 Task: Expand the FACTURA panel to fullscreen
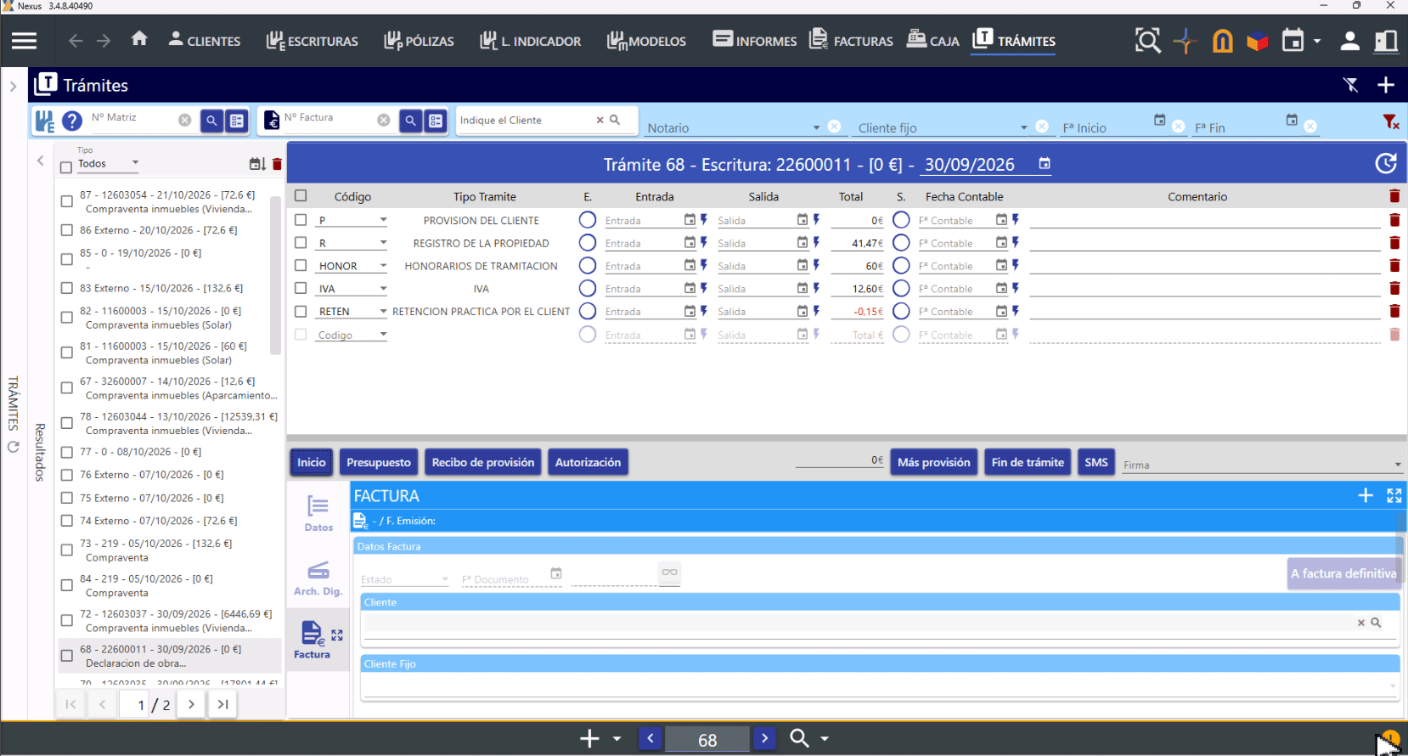click(x=1394, y=495)
